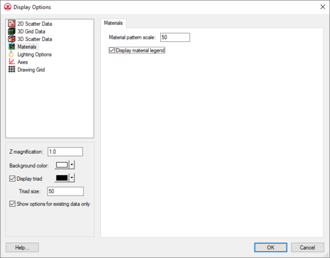
Task: Toggle Display material legend checkbox
Action: tap(112, 50)
